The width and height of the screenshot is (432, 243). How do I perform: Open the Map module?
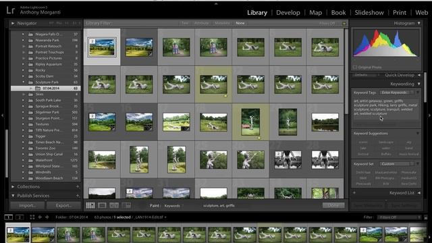[x=315, y=13]
